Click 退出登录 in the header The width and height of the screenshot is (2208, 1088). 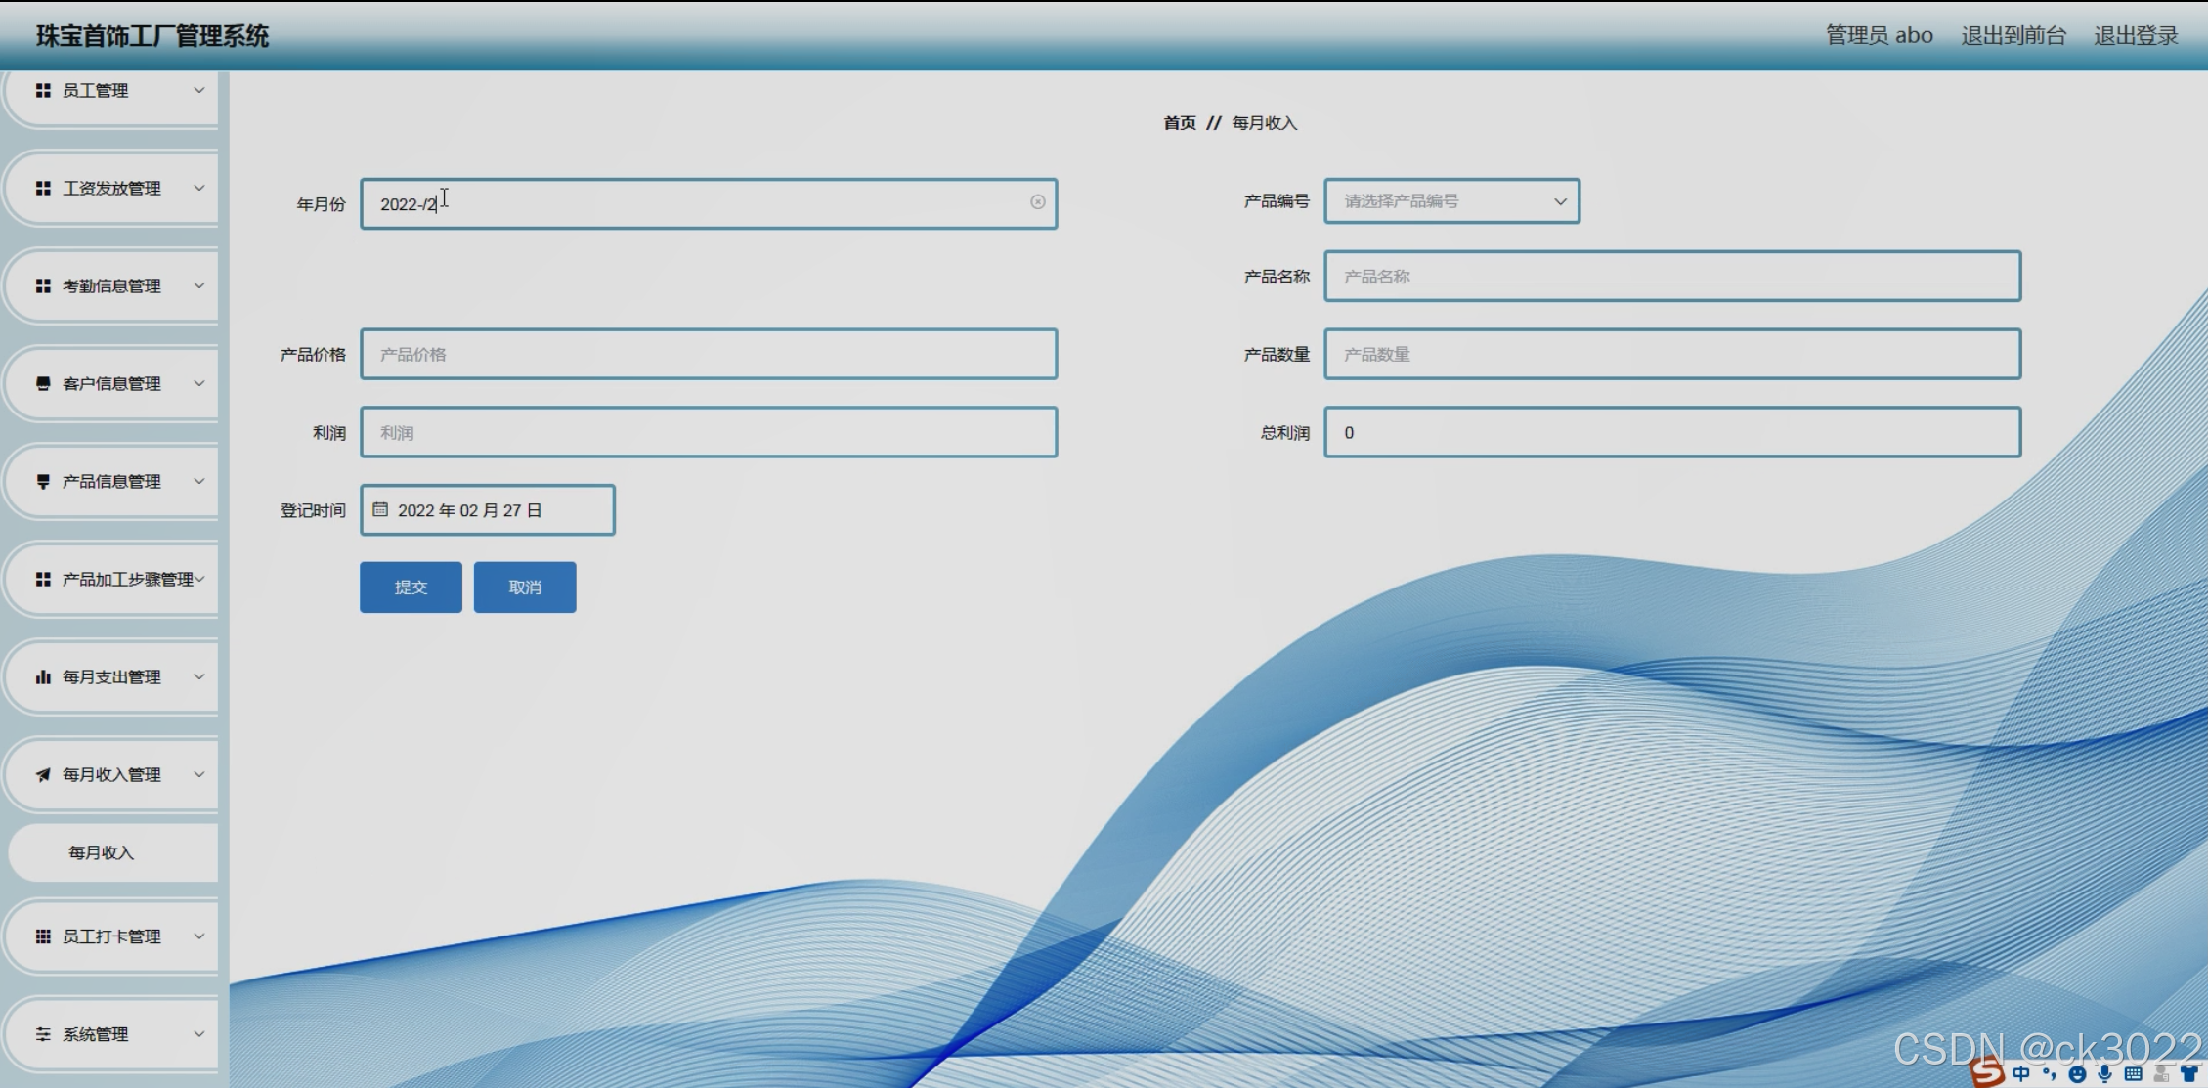tap(2136, 36)
